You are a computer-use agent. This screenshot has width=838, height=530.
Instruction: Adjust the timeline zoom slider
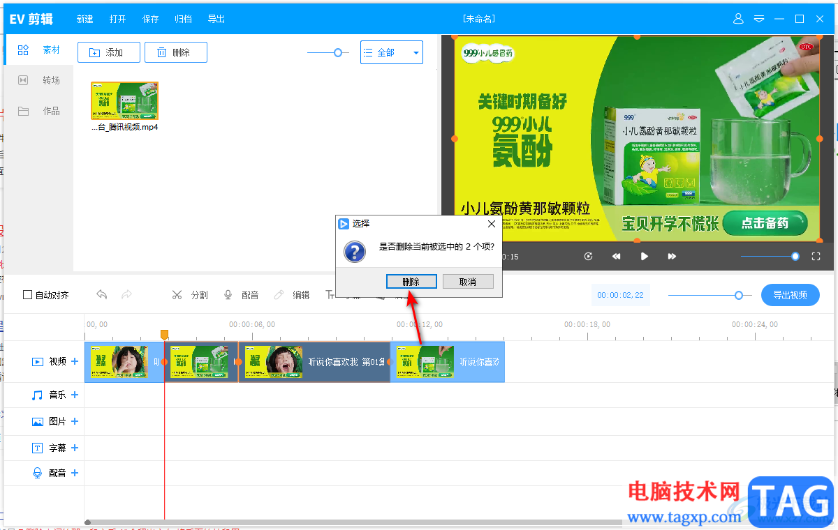[739, 295]
